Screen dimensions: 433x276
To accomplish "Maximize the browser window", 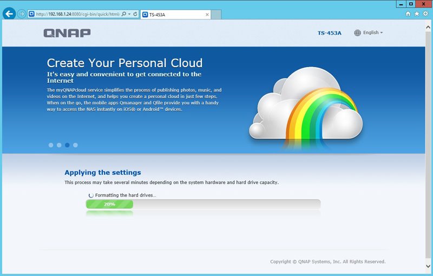I will (x=411, y=4).
